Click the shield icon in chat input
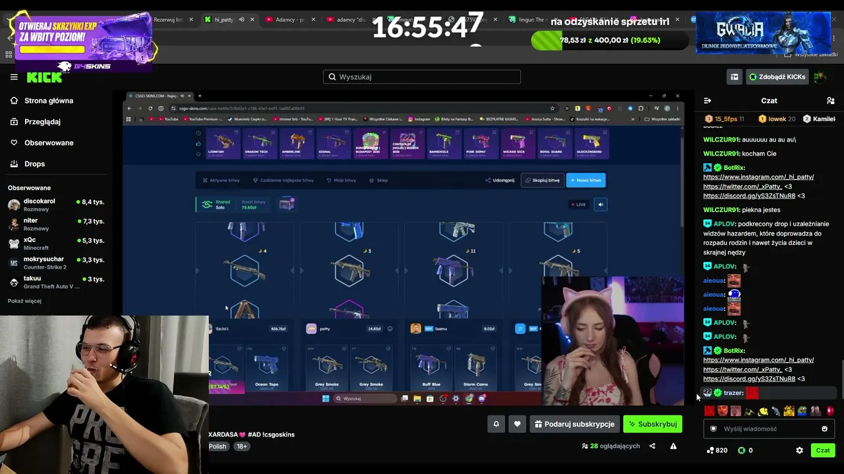This screenshot has width=844, height=474. pyautogui.click(x=713, y=429)
